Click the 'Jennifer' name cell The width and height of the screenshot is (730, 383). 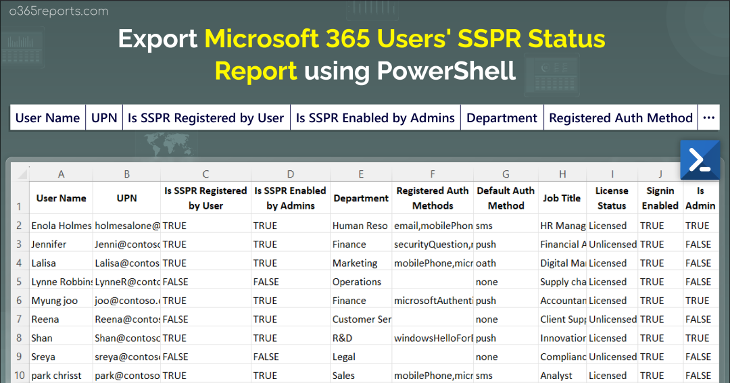(61, 245)
